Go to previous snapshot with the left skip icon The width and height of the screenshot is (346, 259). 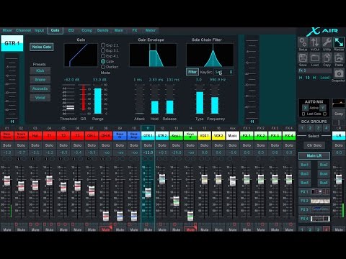301,78
